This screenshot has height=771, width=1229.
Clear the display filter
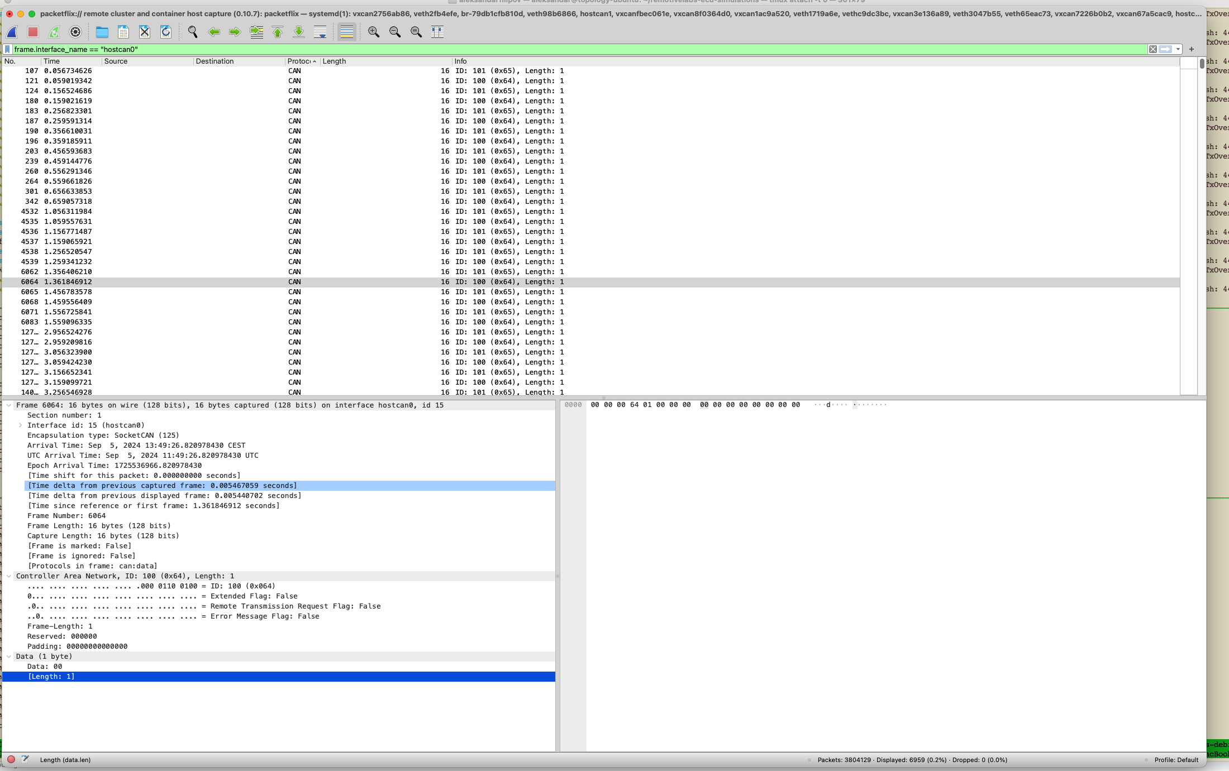pyautogui.click(x=1153, y=49)
